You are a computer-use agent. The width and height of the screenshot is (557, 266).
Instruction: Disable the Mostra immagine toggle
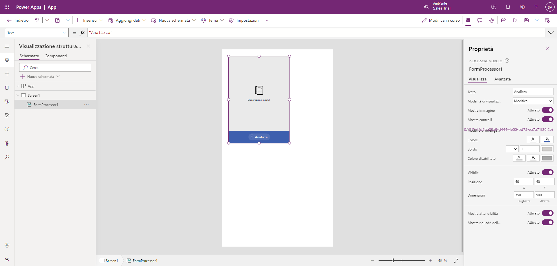(548, 110)
